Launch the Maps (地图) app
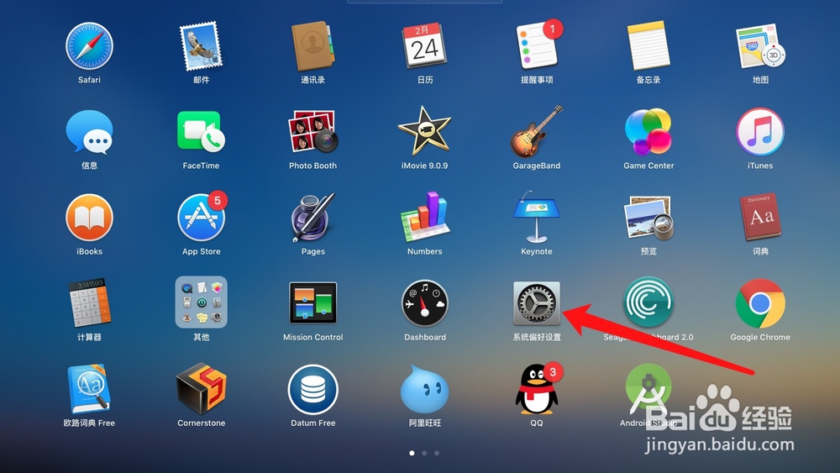Screen dimensions: 840x473 click(x=760, y=46)
